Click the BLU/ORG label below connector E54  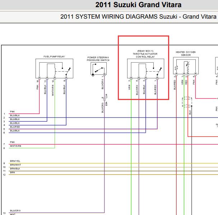click(103, 108)
